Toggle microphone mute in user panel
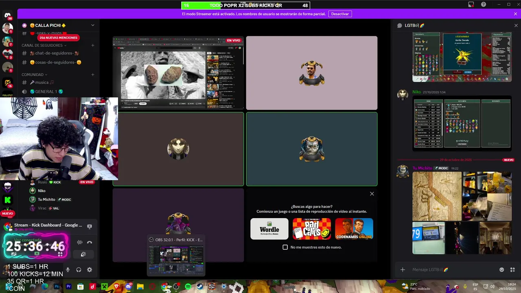The width and height of the screenshot is (521, 293). pyautogui.click(x=68, y=269)
